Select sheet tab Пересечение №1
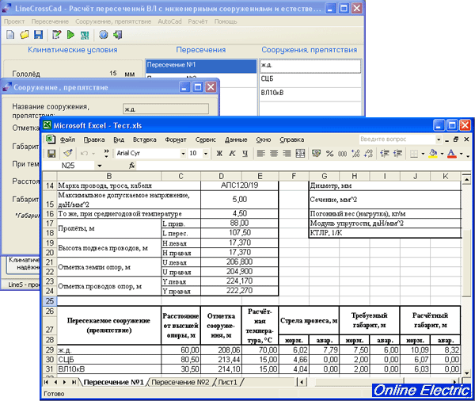The width and height of the screenshot is (475, 401). [x=113, y=382]
